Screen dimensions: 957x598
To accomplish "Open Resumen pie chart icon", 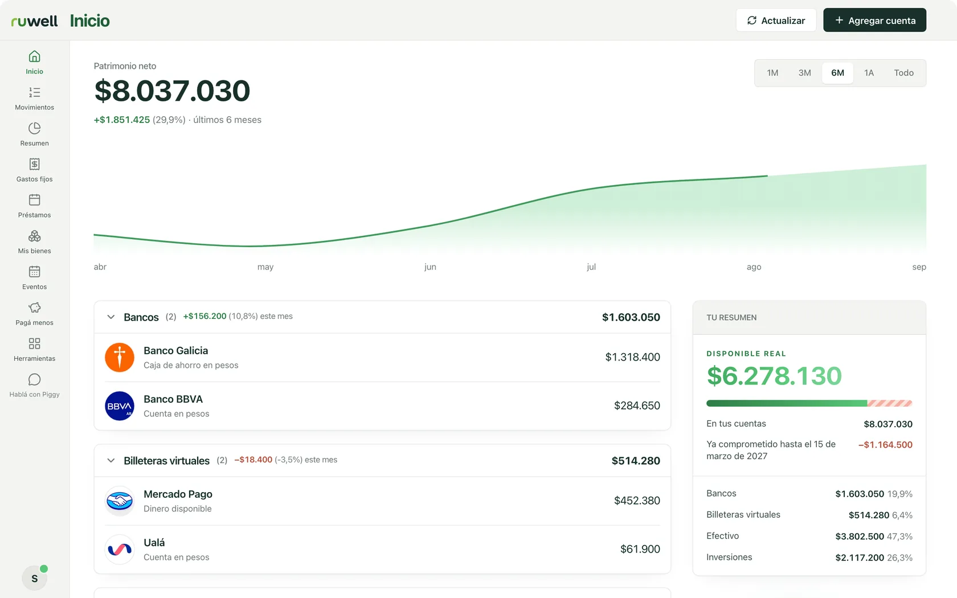I will click(x=34, y=128).
